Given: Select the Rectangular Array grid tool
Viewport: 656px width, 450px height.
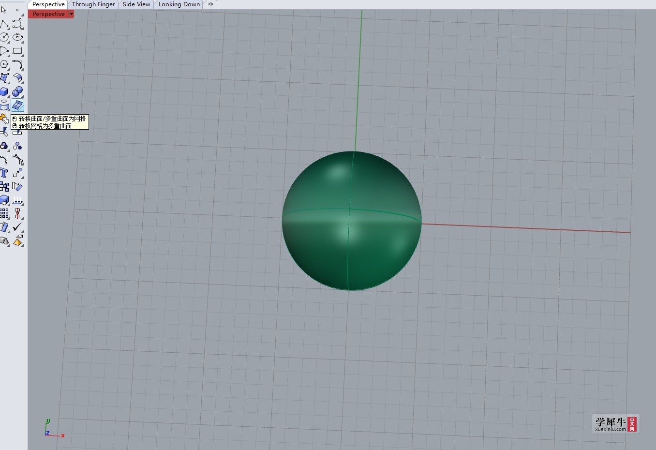Looking at the screenshot, I should pyautogui.click(x=4, y=213).
